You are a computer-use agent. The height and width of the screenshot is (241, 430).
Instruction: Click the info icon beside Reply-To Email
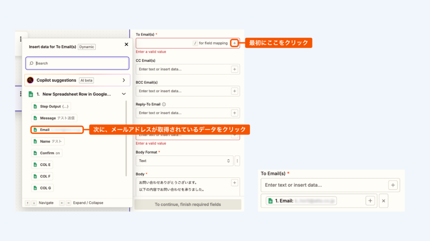(164, 105)
